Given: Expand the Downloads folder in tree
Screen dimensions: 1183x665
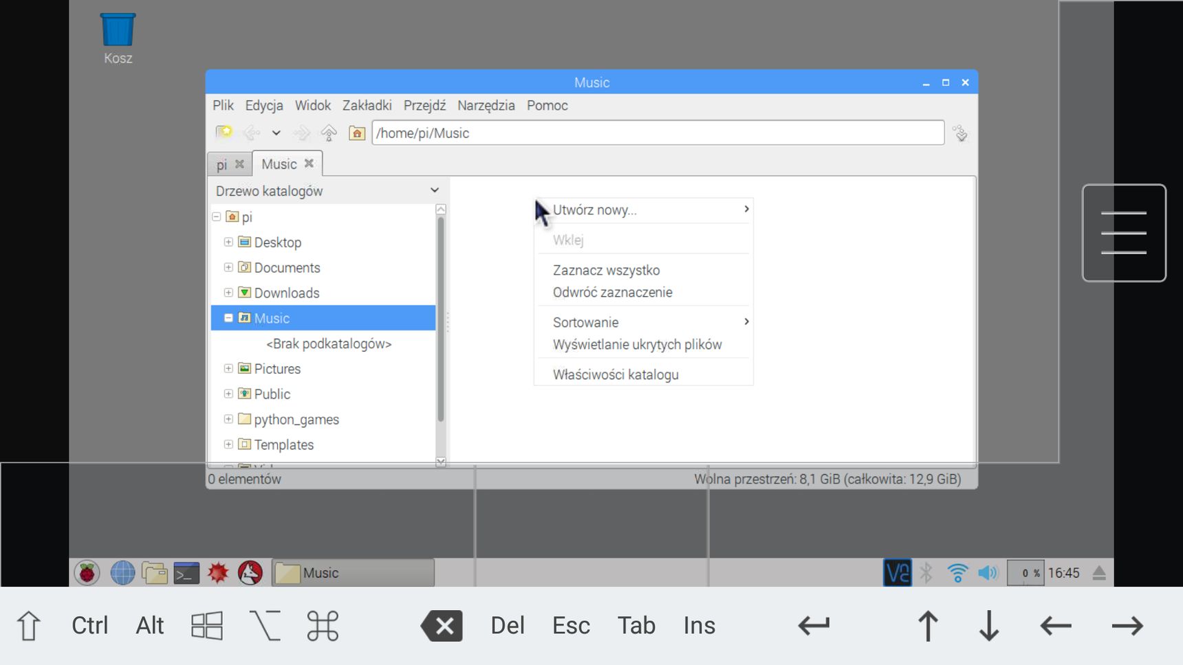Looking at the screenshot, I should pos(228,293).
